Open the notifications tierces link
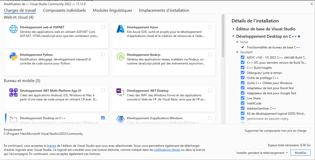 click(x=167, y=150)
